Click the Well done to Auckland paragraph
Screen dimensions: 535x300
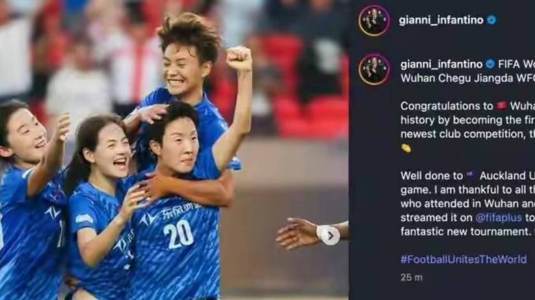pyautogui.click(x=467, y=203)
